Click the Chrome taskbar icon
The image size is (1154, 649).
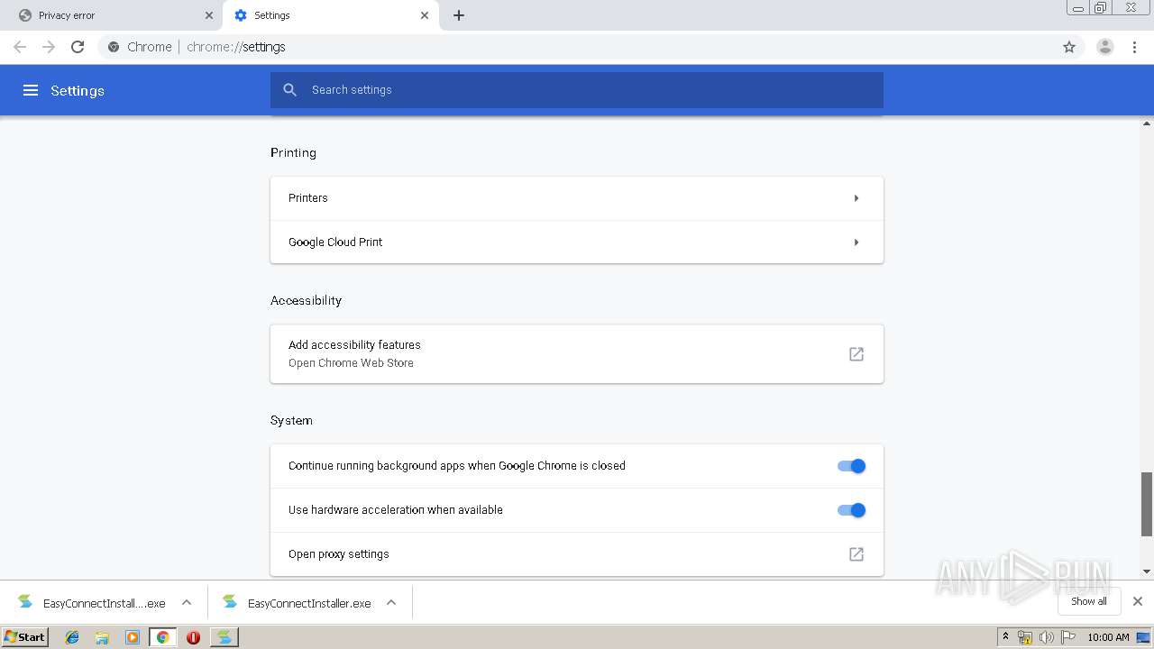click(162, 637)
